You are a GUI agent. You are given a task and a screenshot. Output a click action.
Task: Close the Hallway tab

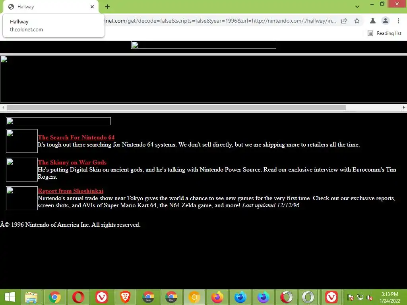[x=92, y=7]
